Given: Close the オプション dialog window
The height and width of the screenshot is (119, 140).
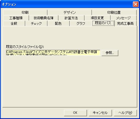Looking at the screenshot, I should tap(136, 4).
